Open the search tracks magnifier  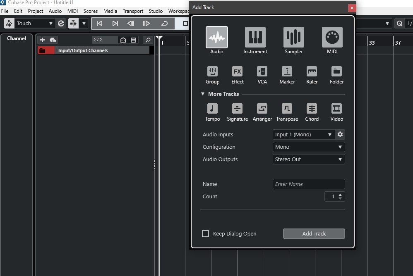click(x=148, y=40)
